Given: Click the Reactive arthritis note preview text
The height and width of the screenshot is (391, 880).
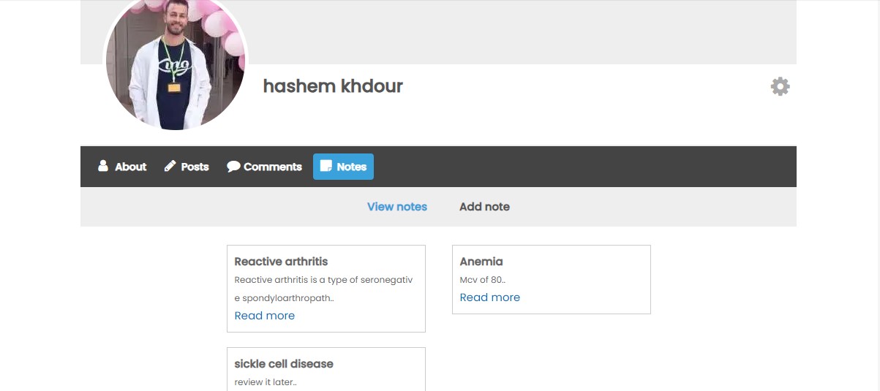Looking at the screenshot, I should click(x=324, y=289).
